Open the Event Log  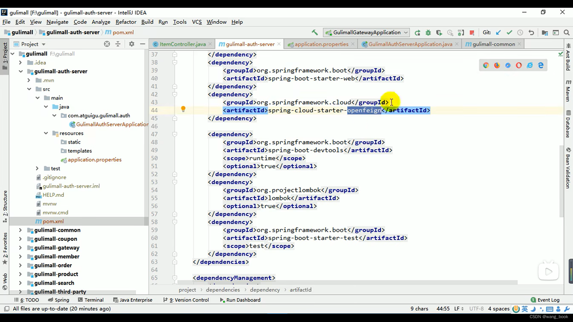tap(545, 300)
